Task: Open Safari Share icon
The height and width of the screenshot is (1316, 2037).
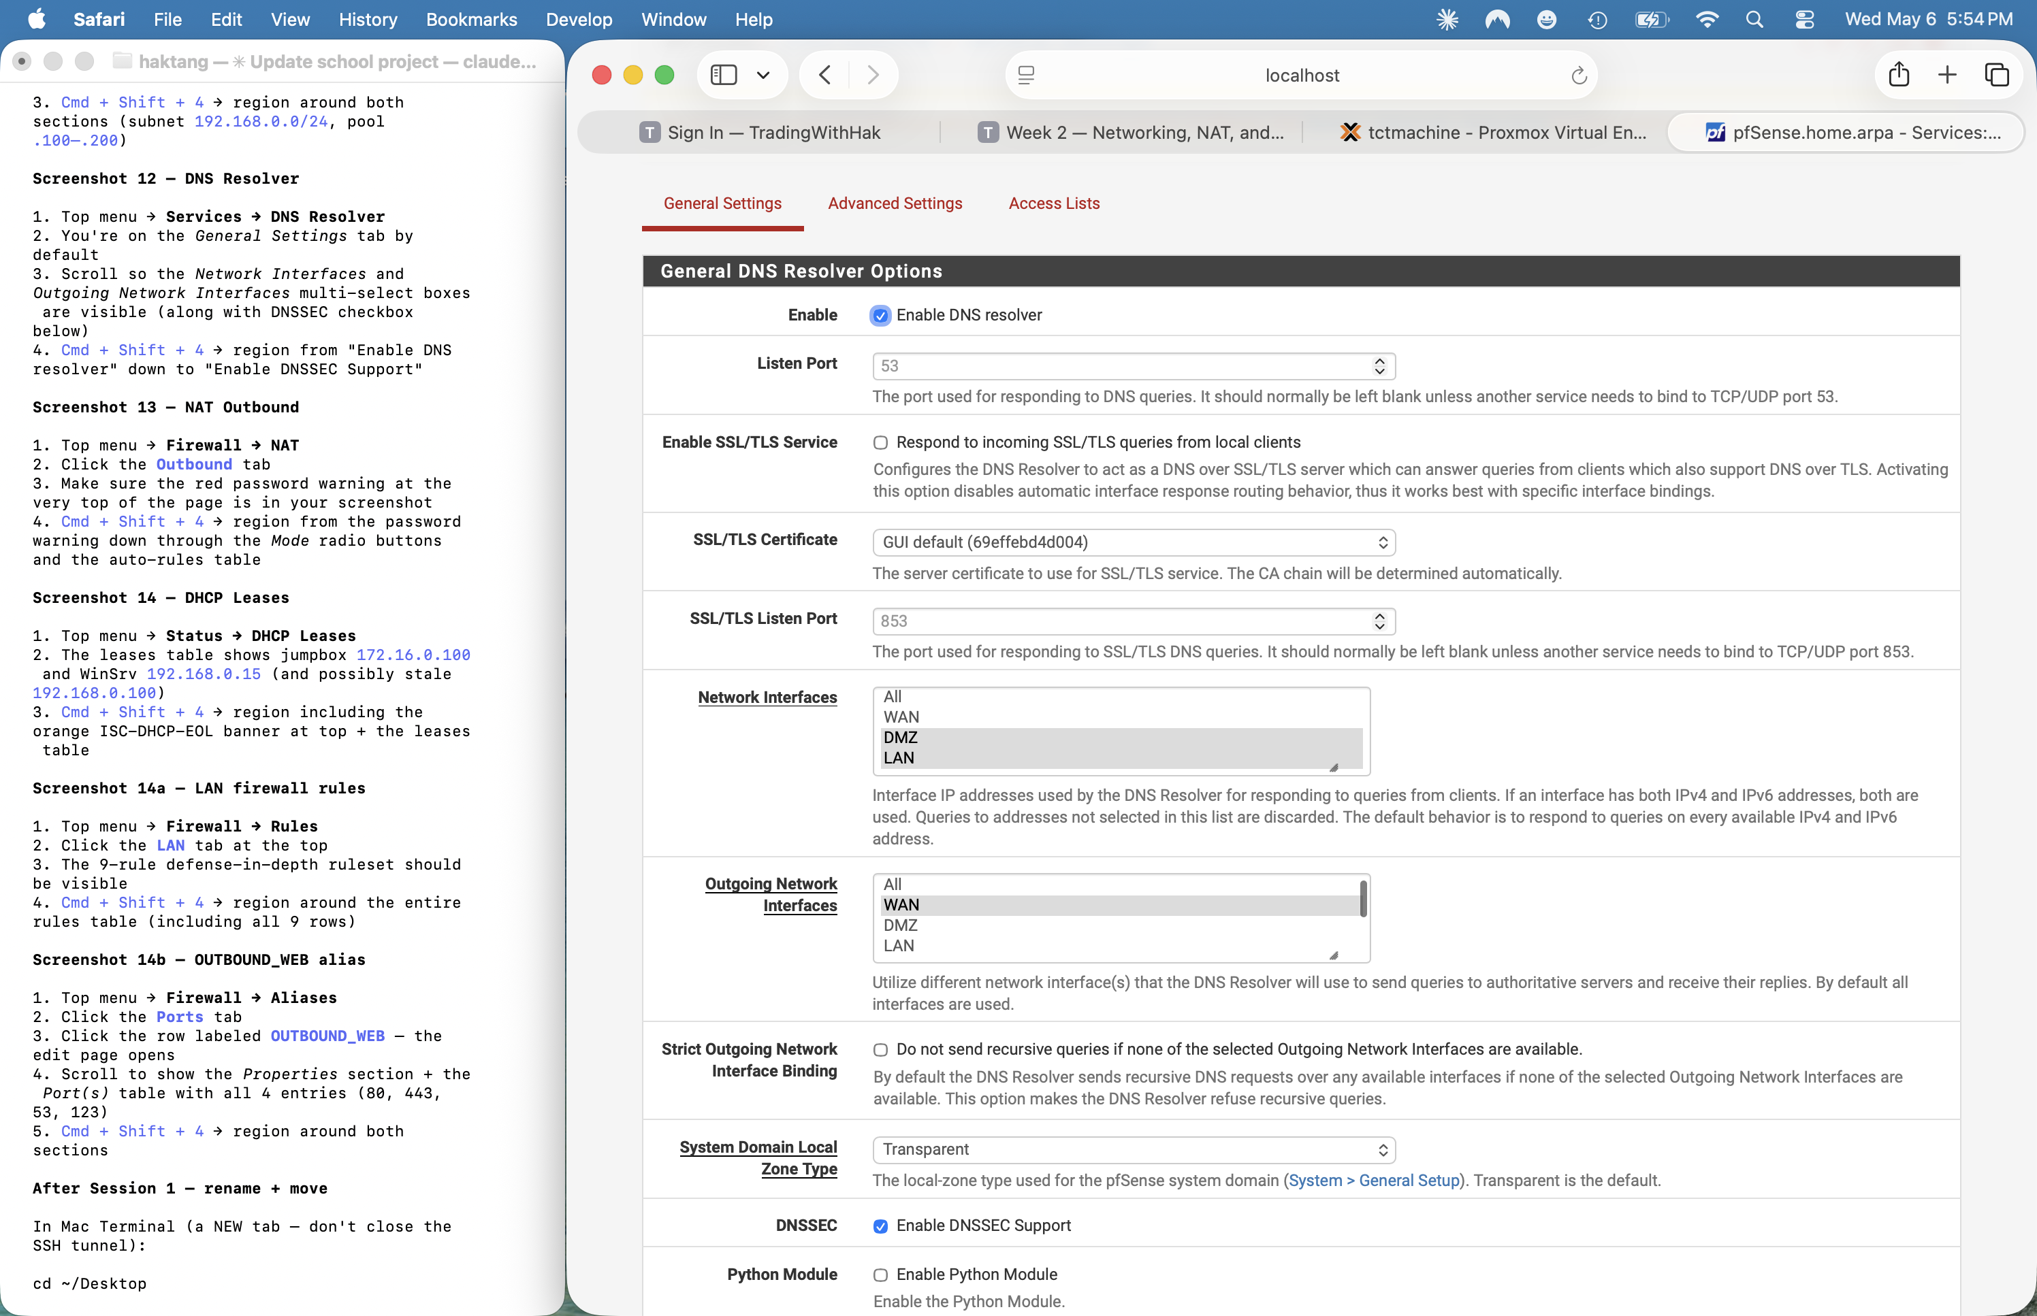Action: point(1899,76)
